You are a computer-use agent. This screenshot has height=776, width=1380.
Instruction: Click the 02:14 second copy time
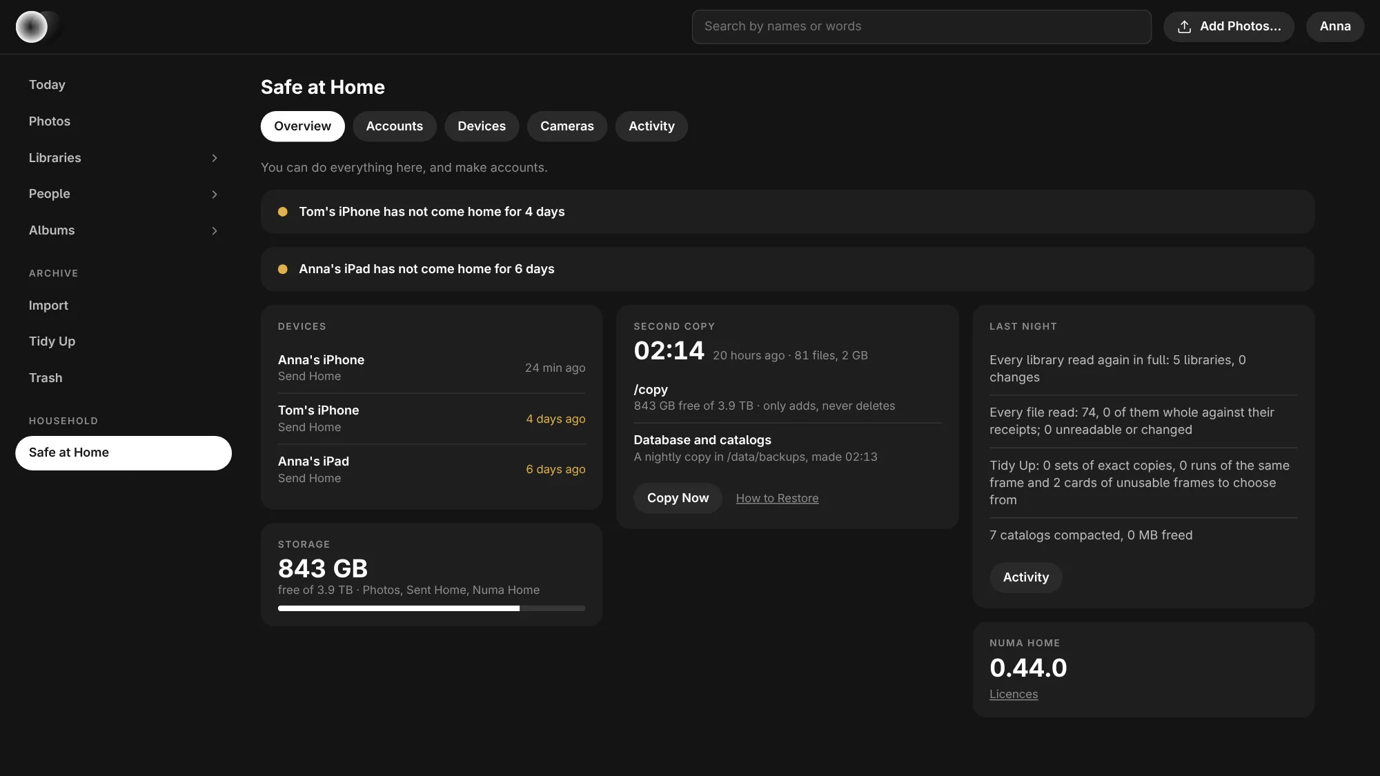669,351
